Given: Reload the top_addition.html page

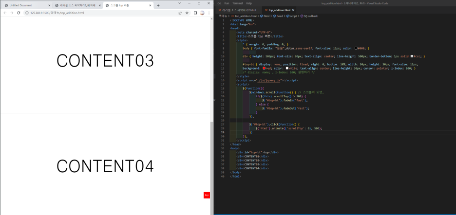Looking at the screenshot, I should pyautogui.click(x=19, y=13).
